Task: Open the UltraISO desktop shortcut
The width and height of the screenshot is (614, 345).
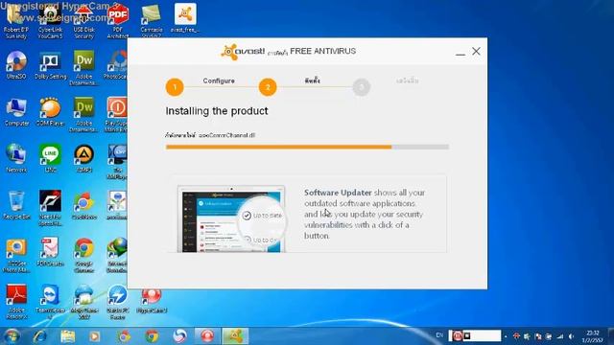Action: click(x=16, y=65)
